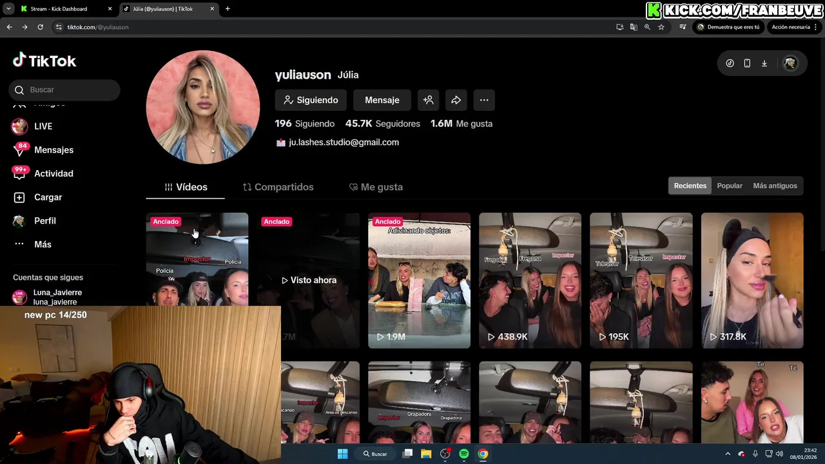Open the media control icon in Chrome toolbar
The width and height of the screenshot is (825, 464).
tap(683, 27)
